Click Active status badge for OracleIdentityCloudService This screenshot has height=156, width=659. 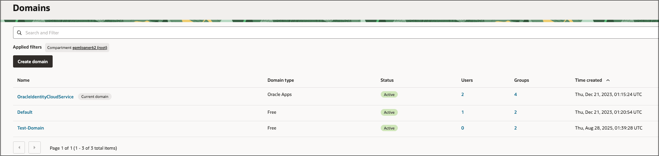click(x=389, y=94)
